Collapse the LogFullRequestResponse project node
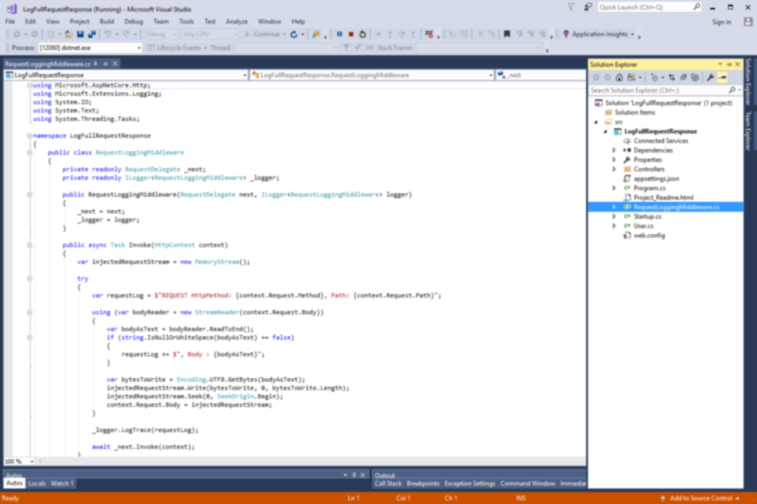The width and height of the screenshot is (757, 504). click(x=605, y=131)
